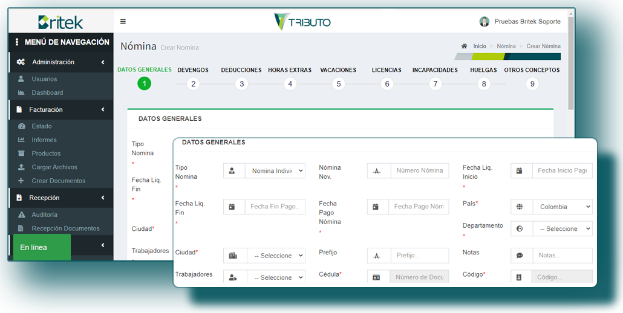Open Dashboard from the sidebar
623x313 pixels.
click(x=47, y=92)
